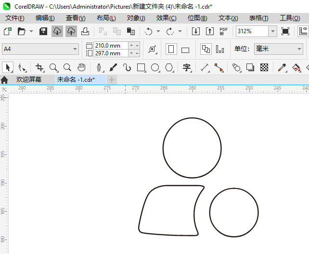The height and width of the screenshot is (254, 309).
Task: Select the Dimension line tool
Action: (x=205, y=68)
